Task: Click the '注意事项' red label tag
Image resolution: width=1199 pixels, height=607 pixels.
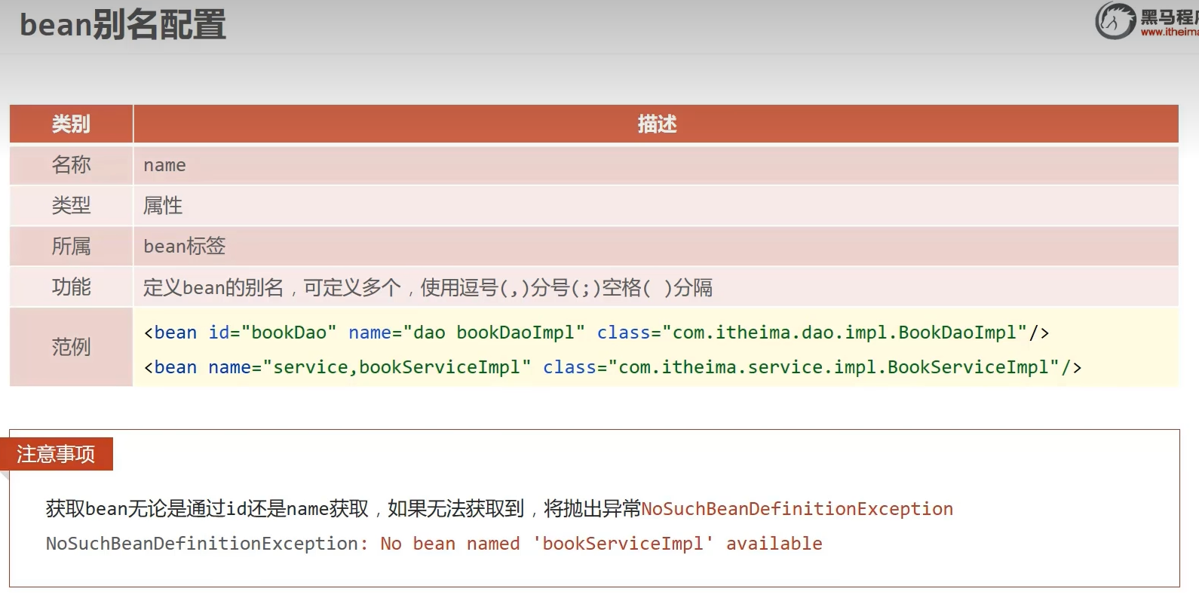Action: tap(57, 454)
